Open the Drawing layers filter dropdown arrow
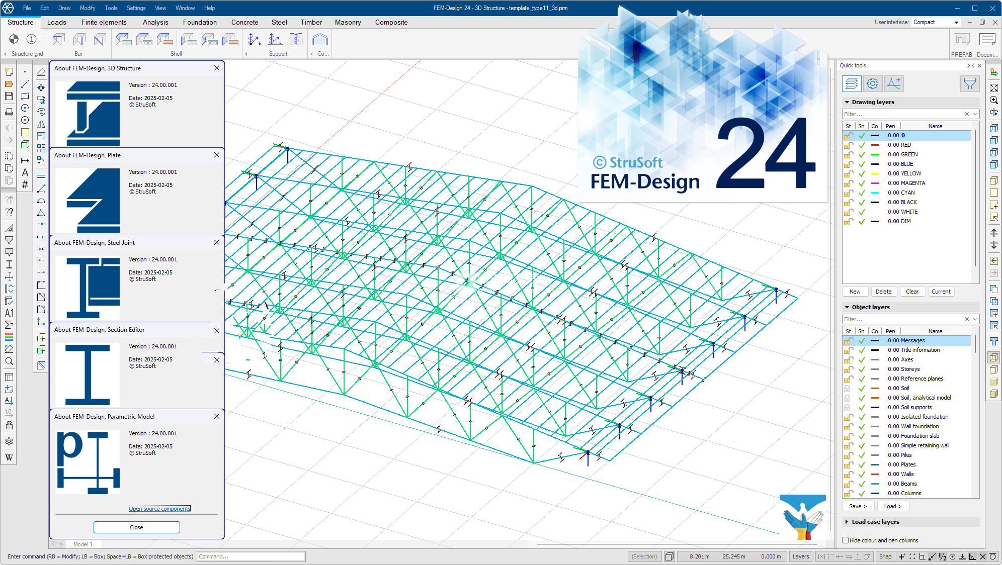This screenshot has width=1002, height=565. pos(975,114)
